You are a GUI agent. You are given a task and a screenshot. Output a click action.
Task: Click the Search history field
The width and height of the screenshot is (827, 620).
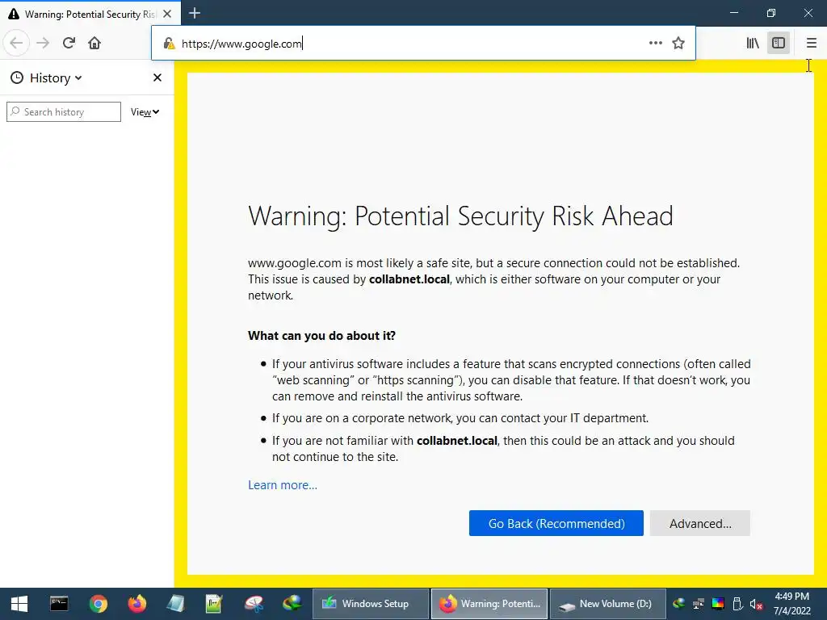click(x=64, y=111)
